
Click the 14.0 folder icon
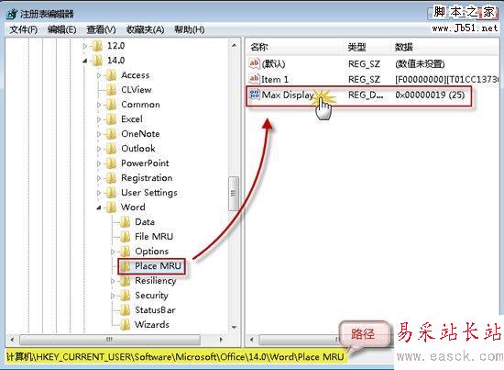coord(97,61)
